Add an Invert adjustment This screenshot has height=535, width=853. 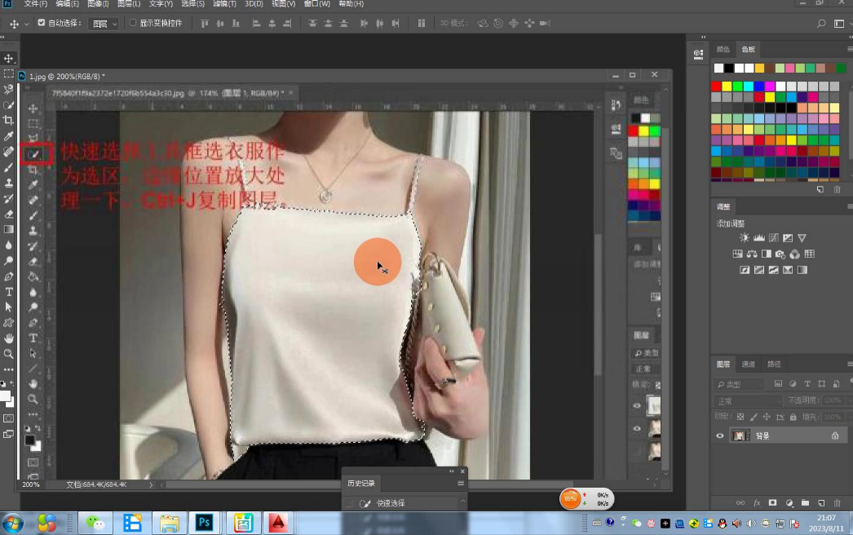pos(745,269)
